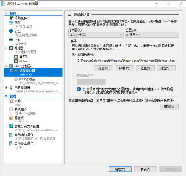Click the Browse (浏览) button

click(x=166, y=68)
